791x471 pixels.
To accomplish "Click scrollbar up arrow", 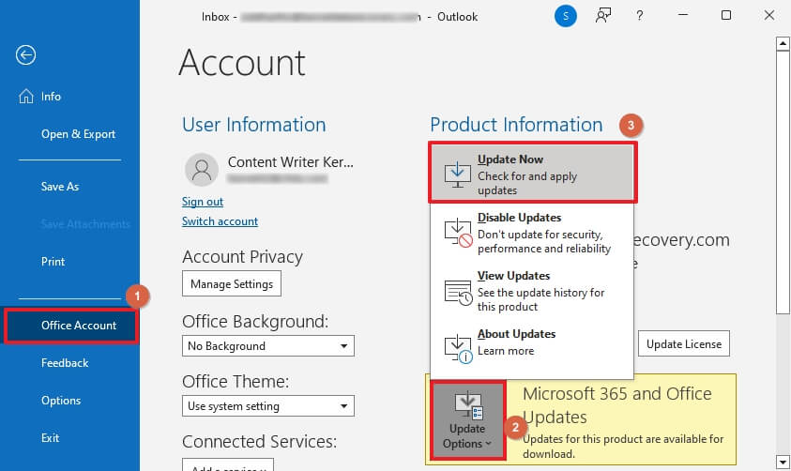I will 783,44.
